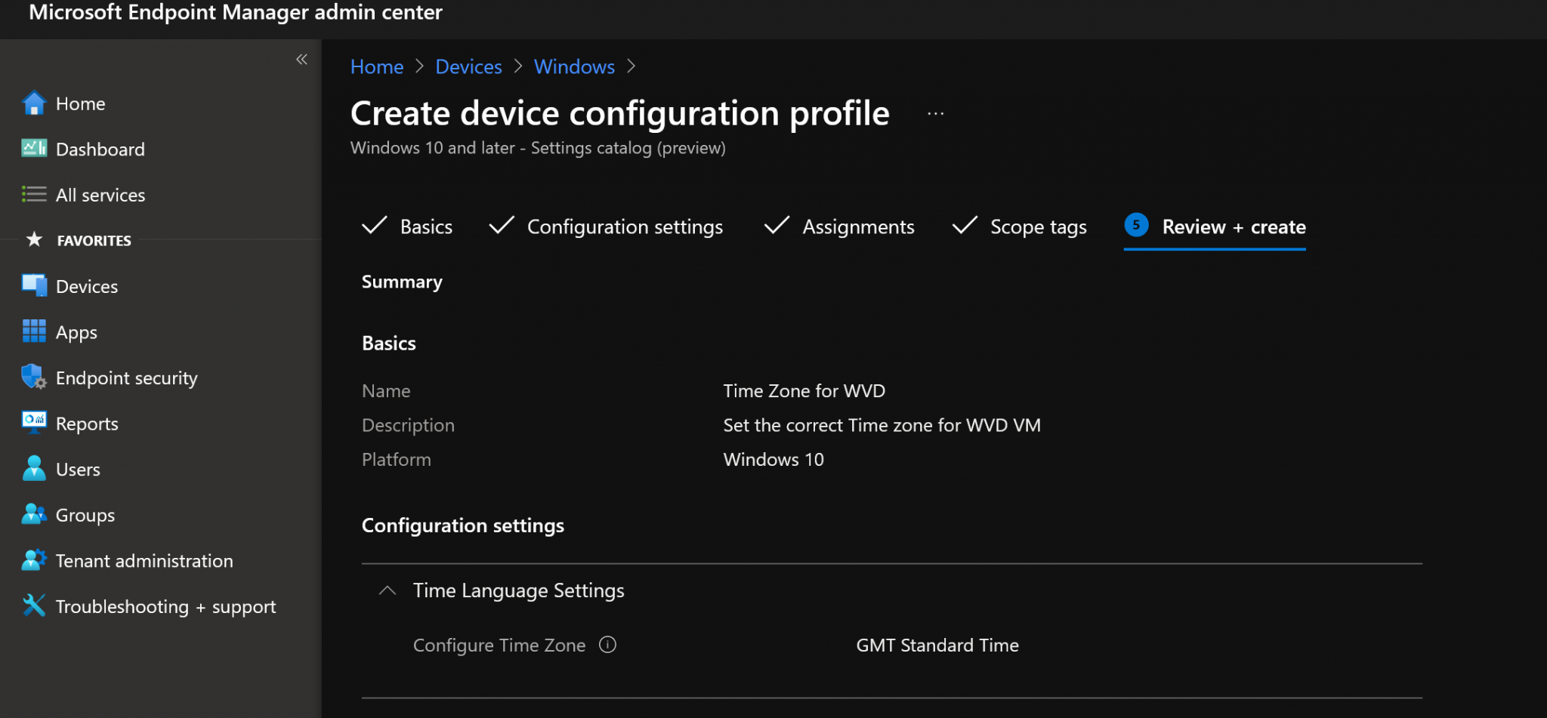Viewport: 1547px width, 718px height.
Task: Switch to the Basics tab
Action: (425, 226)
